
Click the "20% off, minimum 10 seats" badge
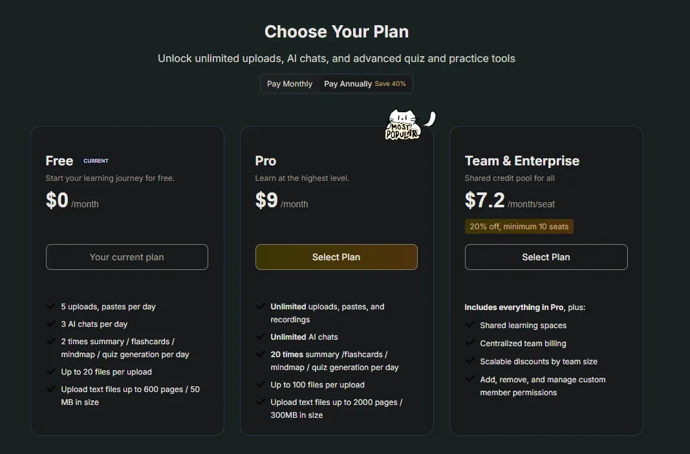(519, 227)
